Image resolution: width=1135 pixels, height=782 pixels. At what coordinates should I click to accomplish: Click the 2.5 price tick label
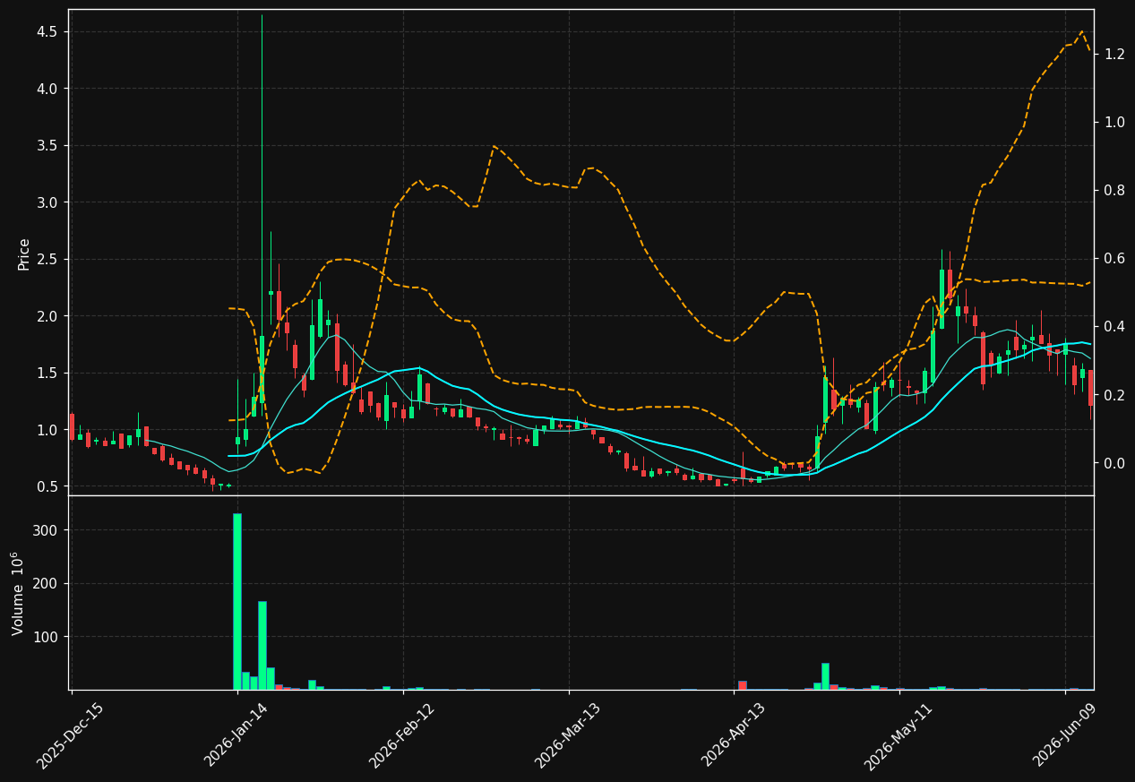pyautogui.click(x=47, y=259)
